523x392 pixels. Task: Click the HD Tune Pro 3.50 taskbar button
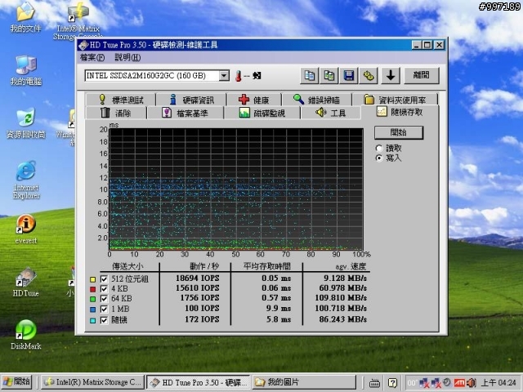click(198, 382)
